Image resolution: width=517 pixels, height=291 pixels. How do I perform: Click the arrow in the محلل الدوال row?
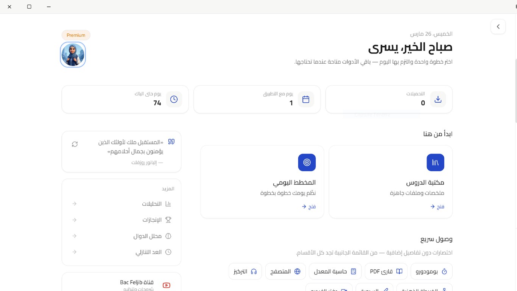pyautogui.click(x=75, y=236)
